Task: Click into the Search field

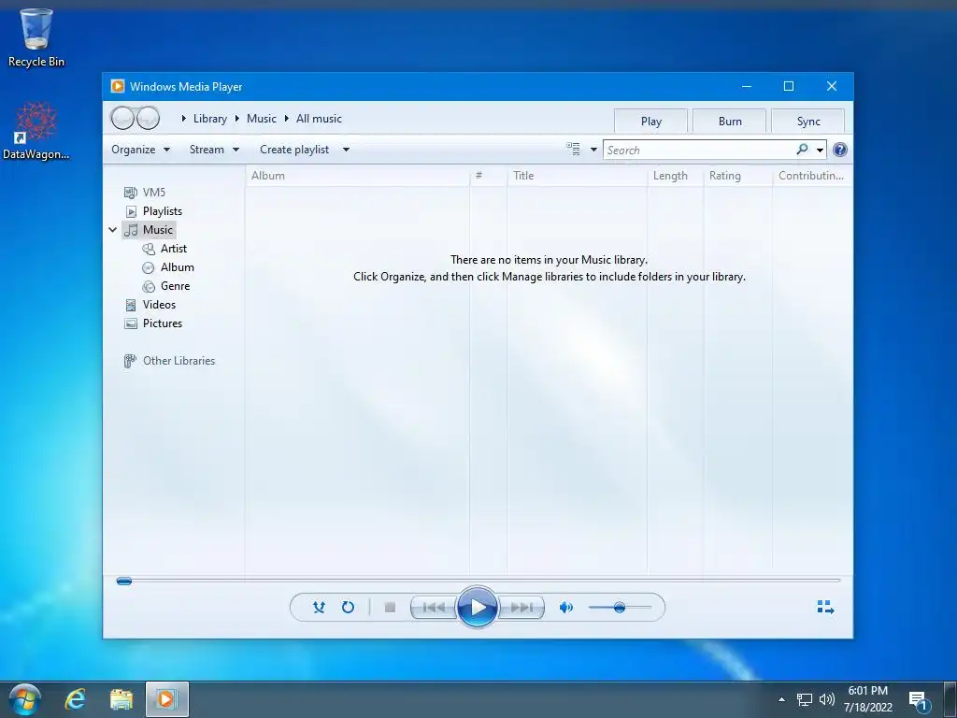Action: tap(699, 150)
